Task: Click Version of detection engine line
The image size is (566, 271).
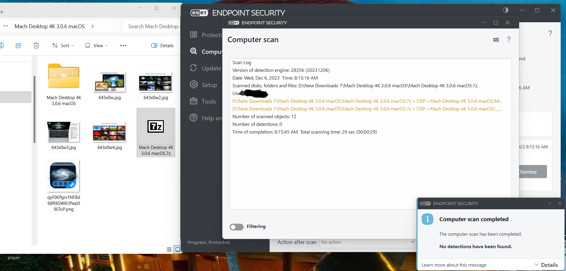Action: pos(281,70)
